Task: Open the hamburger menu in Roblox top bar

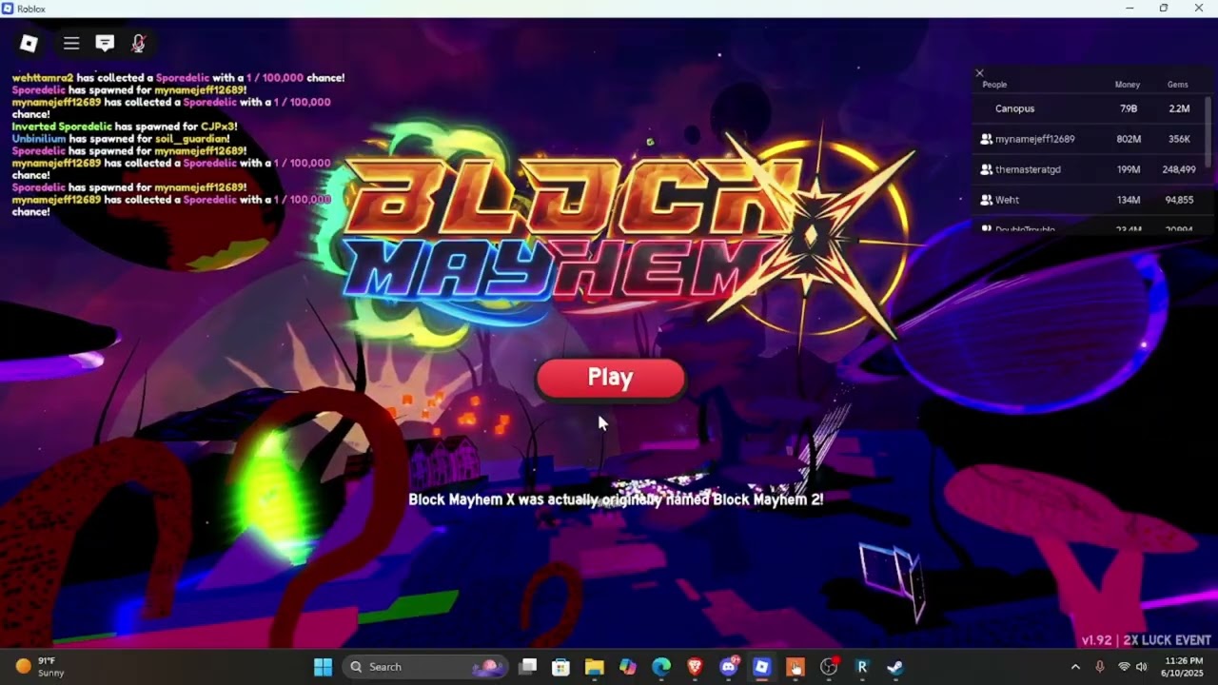Action: (x=71, y=43)
